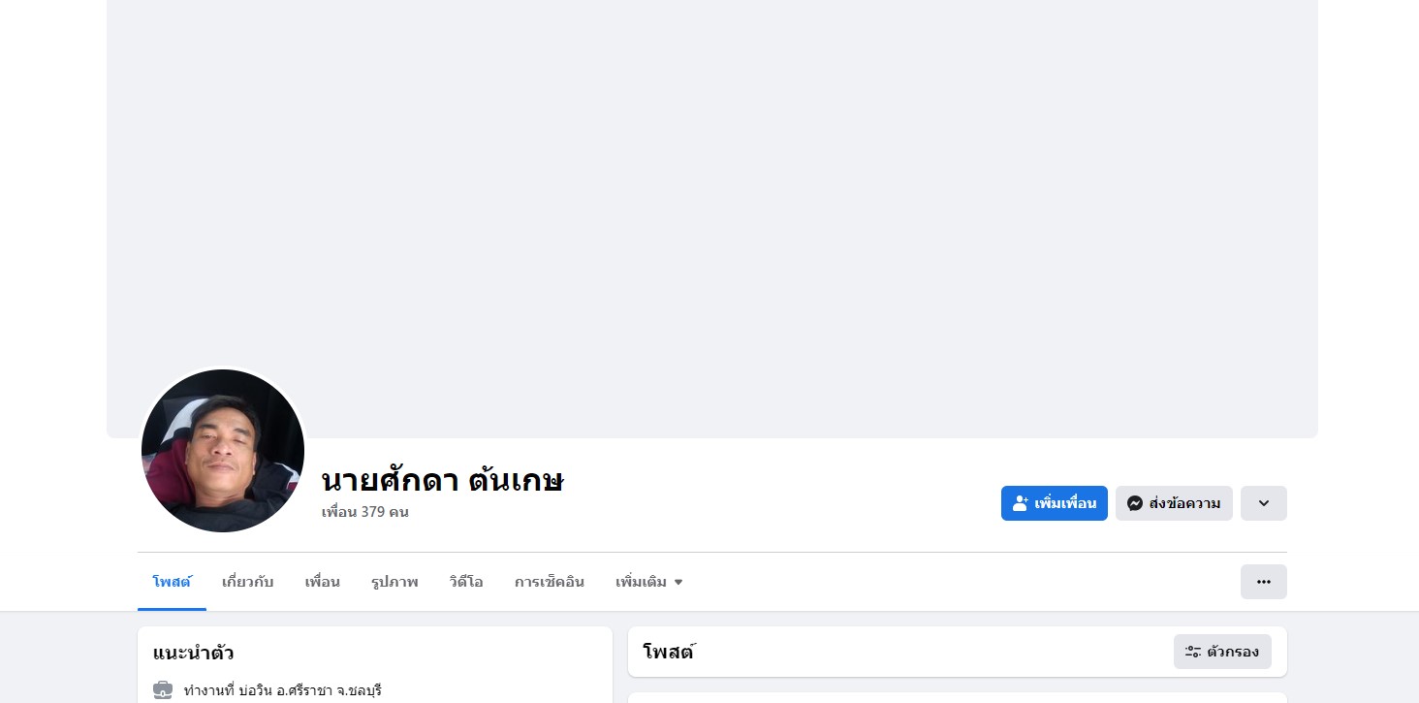
Task: Go to the รูปภาพ tab
Action: [394, 582]
